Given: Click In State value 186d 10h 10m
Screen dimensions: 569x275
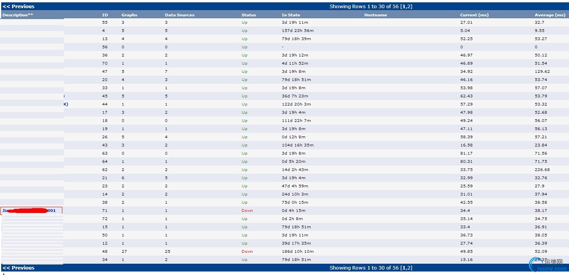Looking at the screenshot, I should point(298,251).
